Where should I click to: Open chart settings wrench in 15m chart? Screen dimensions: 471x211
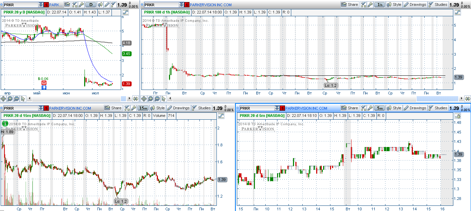133,108
